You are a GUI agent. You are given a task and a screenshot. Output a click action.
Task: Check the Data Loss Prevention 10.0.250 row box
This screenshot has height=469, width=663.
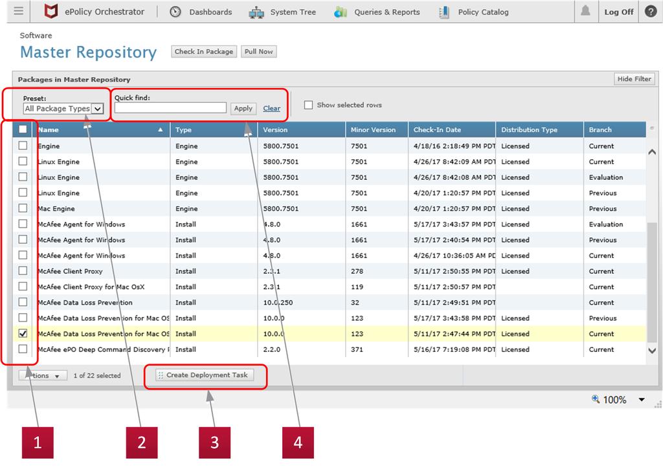coord(23,301)
